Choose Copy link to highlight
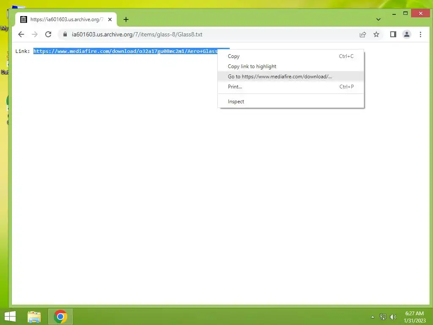This screenshot has width=433, height=325. 291,66
